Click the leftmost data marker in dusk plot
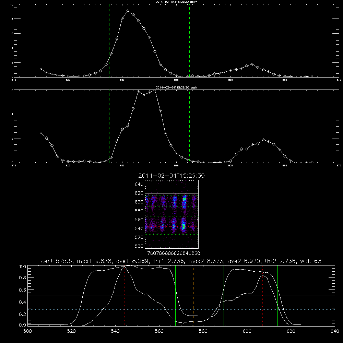Viewport: 343px width, 343px height. [41, 133]
